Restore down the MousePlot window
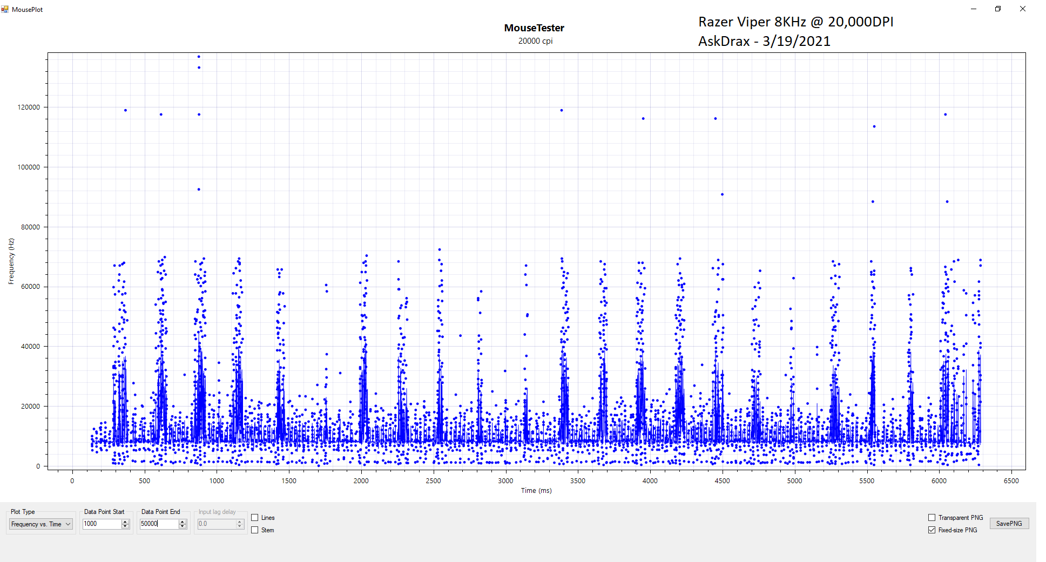1046x562 pixels. pos(998,9)
